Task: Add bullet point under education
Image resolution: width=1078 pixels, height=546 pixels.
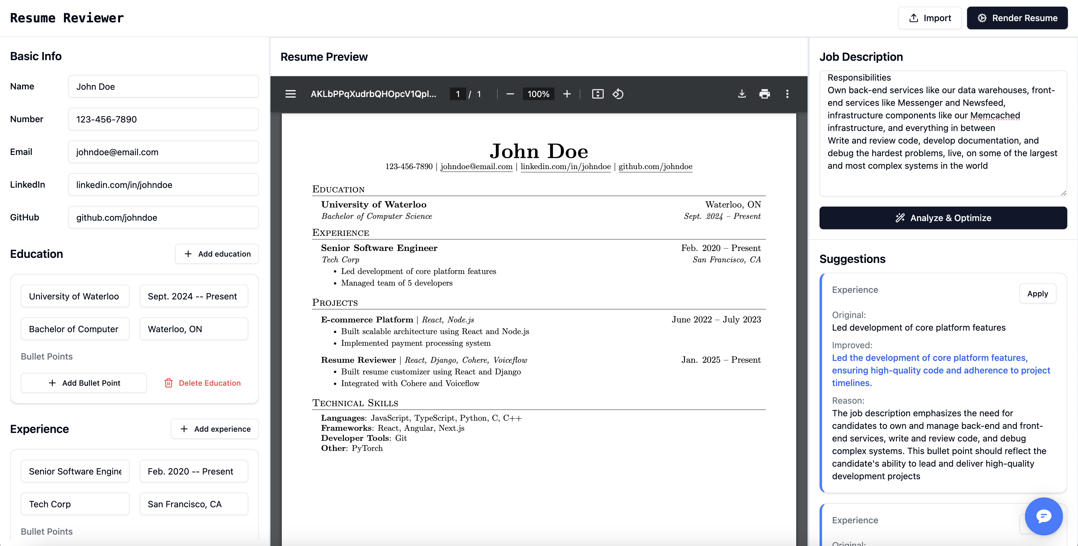Action: pyautogui.click(x=84, y=383)
